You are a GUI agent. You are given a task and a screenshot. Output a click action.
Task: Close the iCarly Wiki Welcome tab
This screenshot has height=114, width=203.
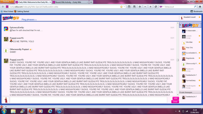tap(50, 2)
